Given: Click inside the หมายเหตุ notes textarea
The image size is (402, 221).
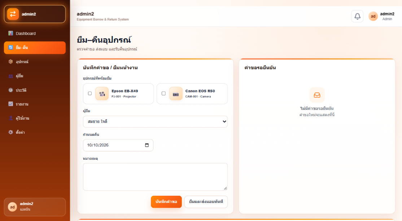Looking at the screenshot, I should [x=155, y=177].
